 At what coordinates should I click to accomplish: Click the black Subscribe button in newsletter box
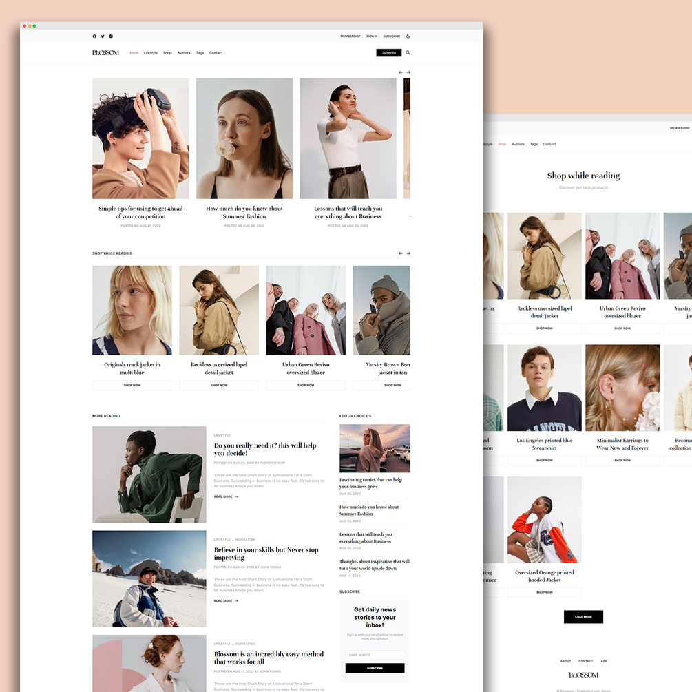375,668
